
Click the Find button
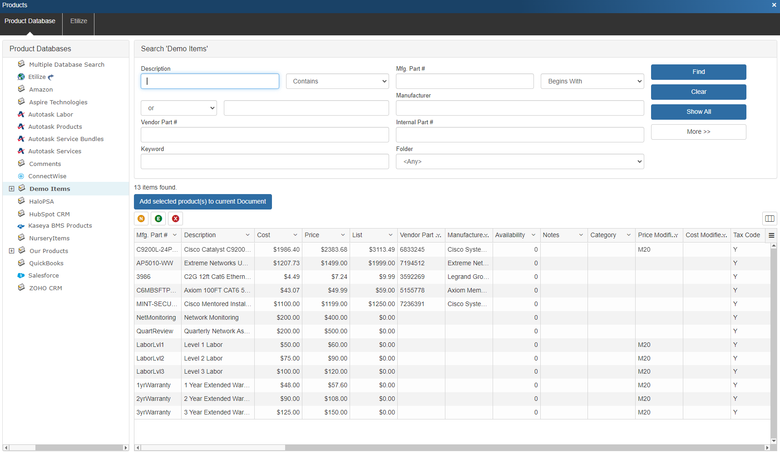click(x=698, y=72)
